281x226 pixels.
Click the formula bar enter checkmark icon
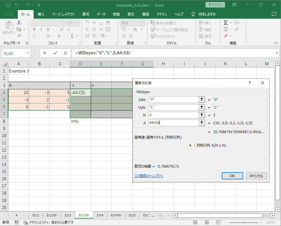coord(55,53)
